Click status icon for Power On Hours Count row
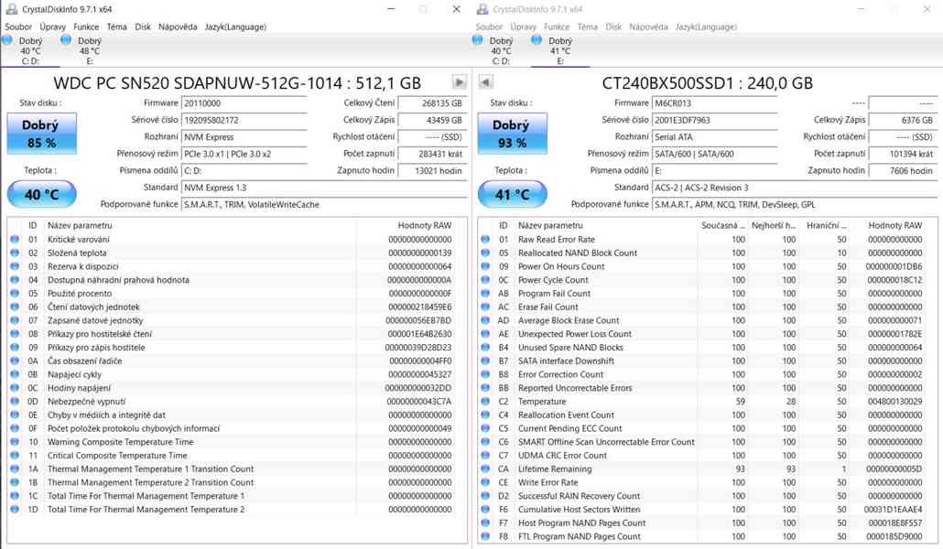 (485, 266)
